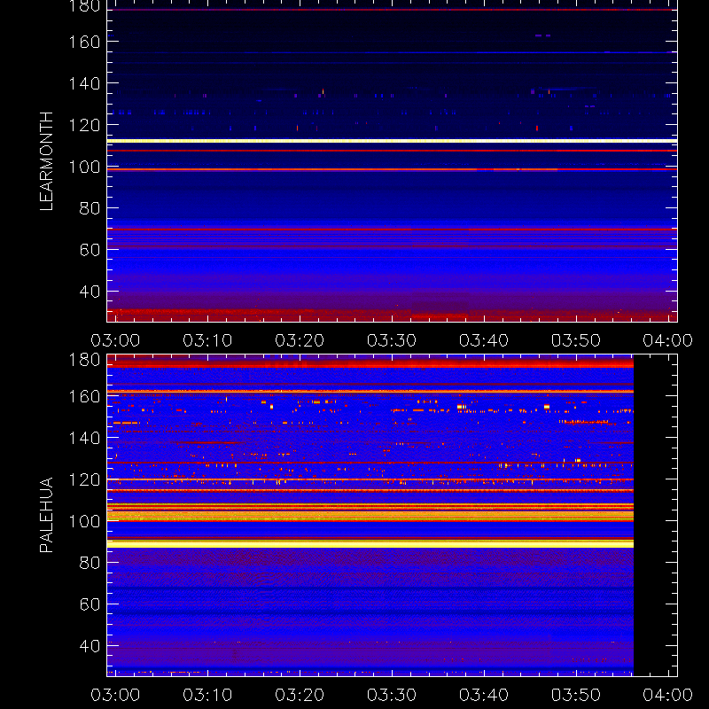Click the bright yellow band near 88 in Palehua plot
Image resolution: width=709 pixels, height=709 pixels.
pyautogui.click(x=370, y=544)
